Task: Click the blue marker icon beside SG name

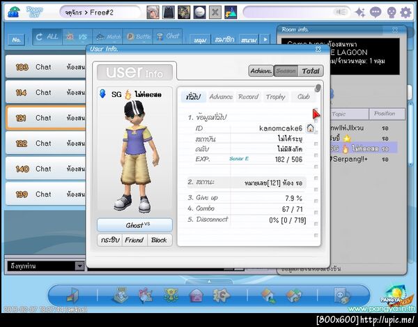Action: pos(102,93)
